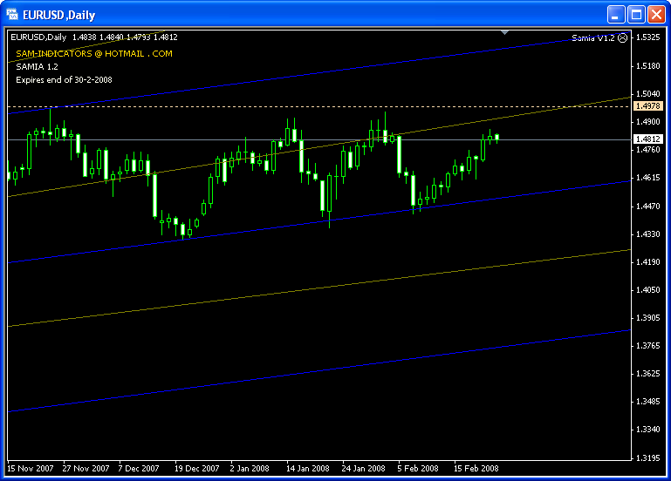Click the 1.4330 price scale value

(x=648, y=234)
